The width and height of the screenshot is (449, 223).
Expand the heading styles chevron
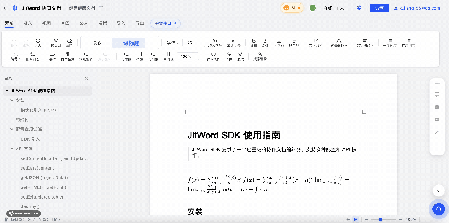(152, 43)
